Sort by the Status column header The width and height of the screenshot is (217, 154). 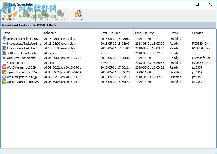179,33
